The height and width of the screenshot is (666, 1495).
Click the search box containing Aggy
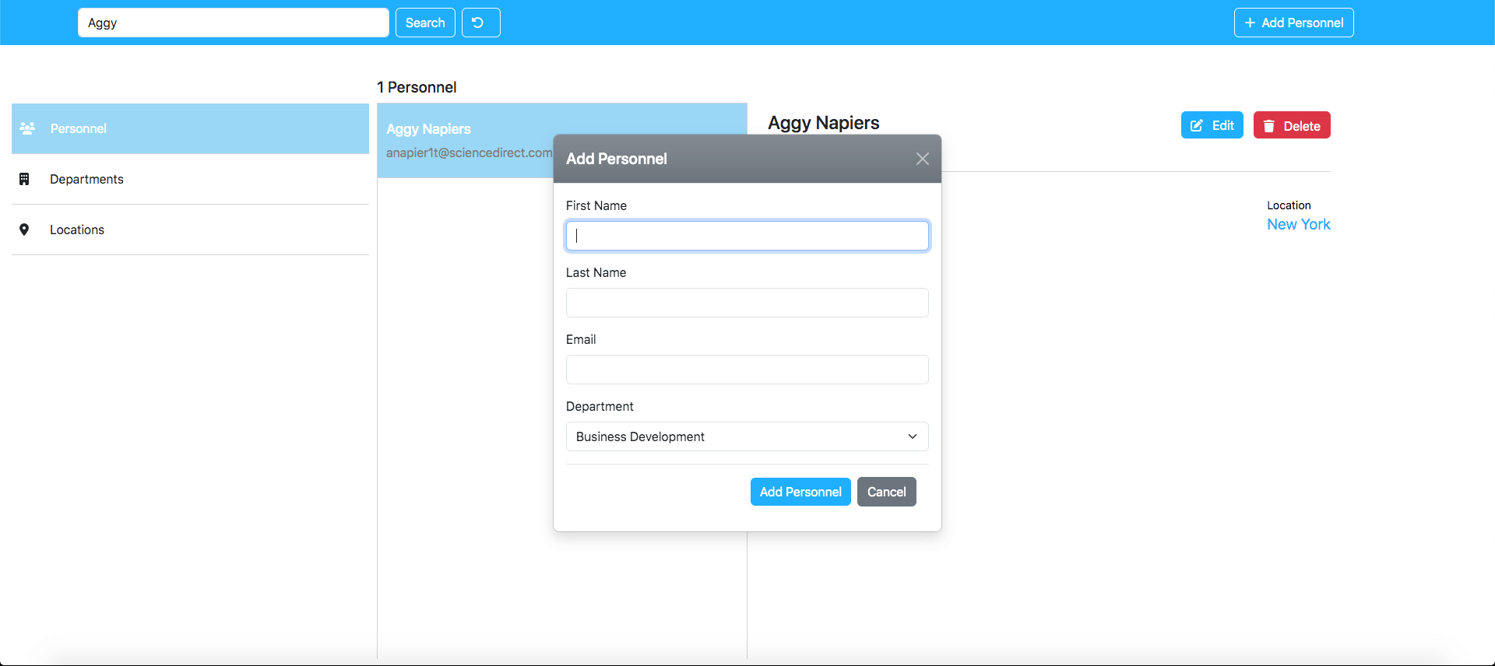233,23
